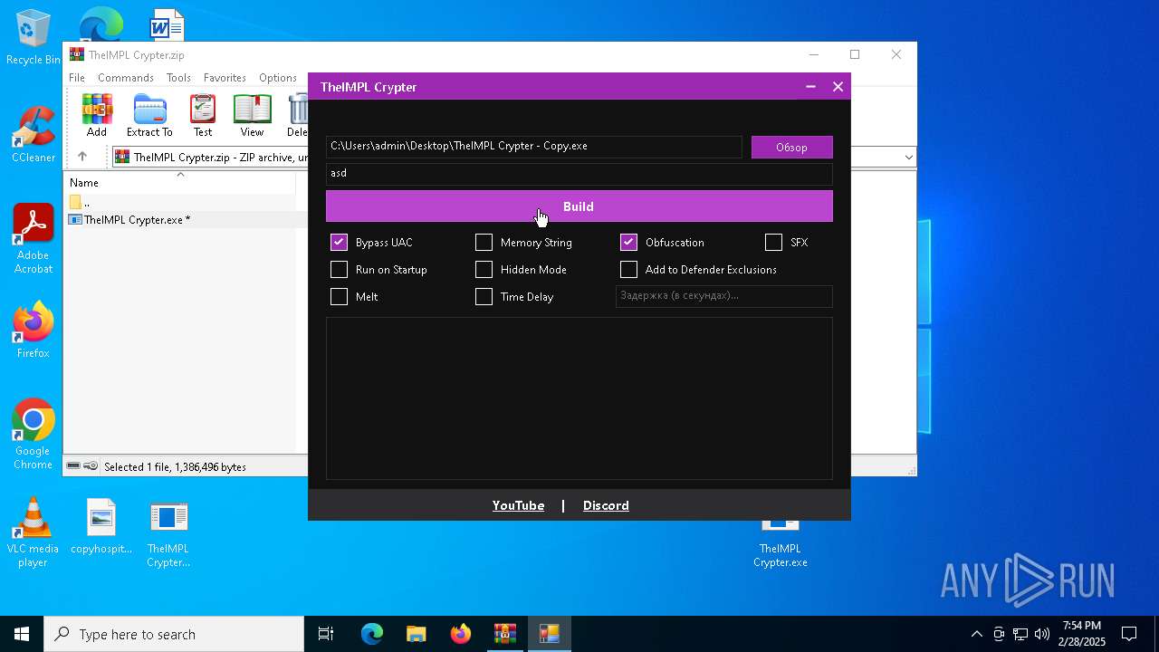
Task: Click the Test icon in WinRAR toolbar
Action: (203, 116)
